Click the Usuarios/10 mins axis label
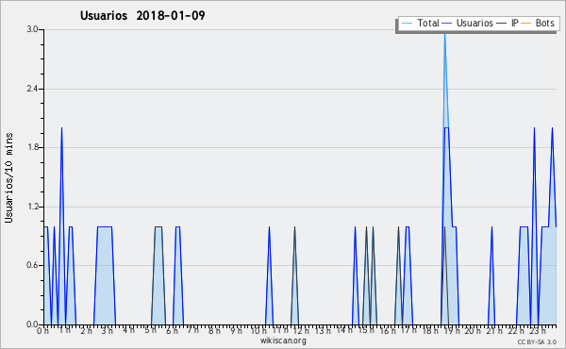The width and height of the screenshot is (566, 349). pyautogui.click(x=8, y=177)
